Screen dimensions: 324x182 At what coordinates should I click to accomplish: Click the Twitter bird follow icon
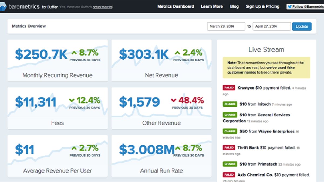click(x=290, y=7)
